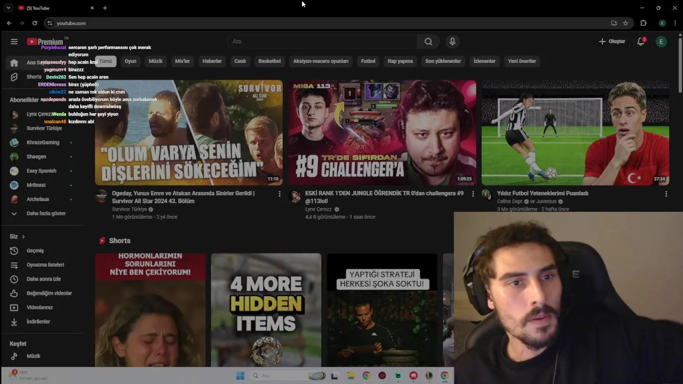This screenshot has height=384, width=683.
Task: Click the YouTube Premium logo
Action: click(46, 42)
